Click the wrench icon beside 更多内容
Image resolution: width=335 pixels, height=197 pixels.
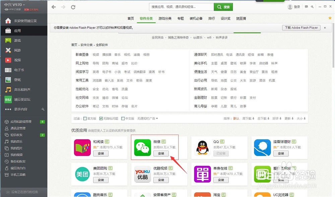(43, 109)
